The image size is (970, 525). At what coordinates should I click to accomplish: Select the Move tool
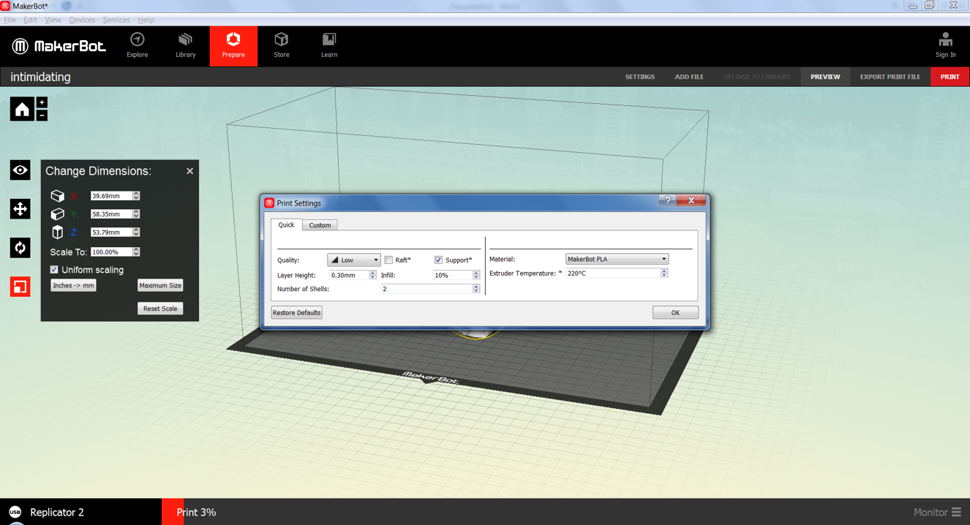[20, 209]
